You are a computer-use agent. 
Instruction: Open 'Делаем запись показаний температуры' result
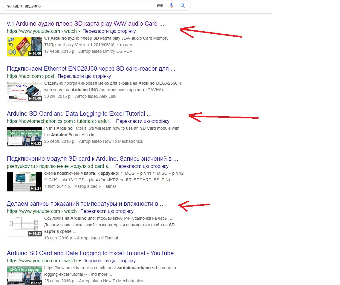pyautogui.click(x=86, y=204)
